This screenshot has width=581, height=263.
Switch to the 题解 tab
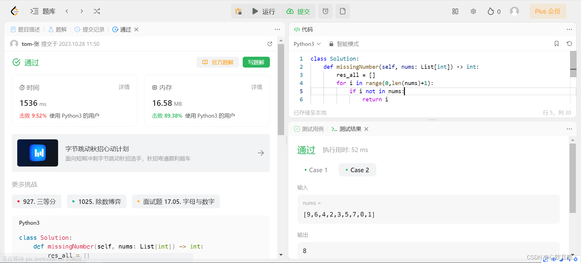tap(57, 29)
